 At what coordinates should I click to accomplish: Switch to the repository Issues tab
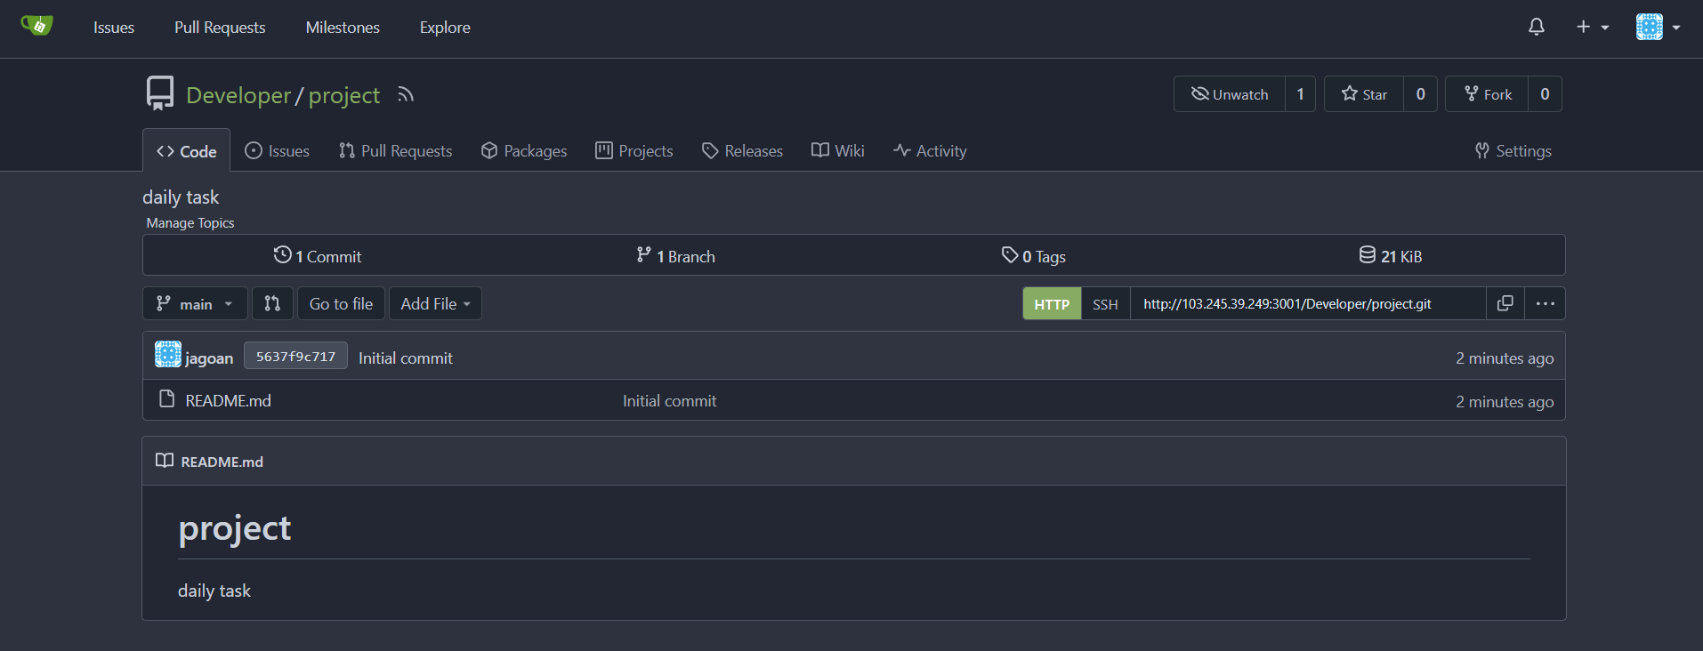(x=278, y=151)
